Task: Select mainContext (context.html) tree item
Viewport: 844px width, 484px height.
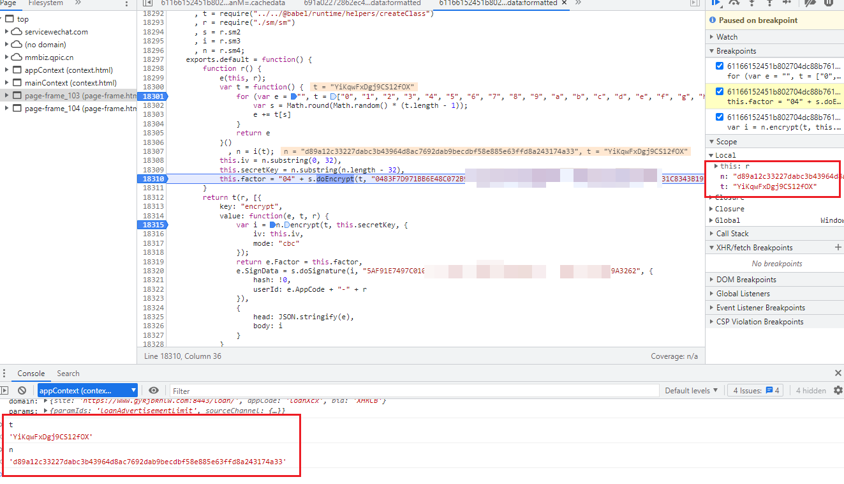Action: click(x=70, y=82)
